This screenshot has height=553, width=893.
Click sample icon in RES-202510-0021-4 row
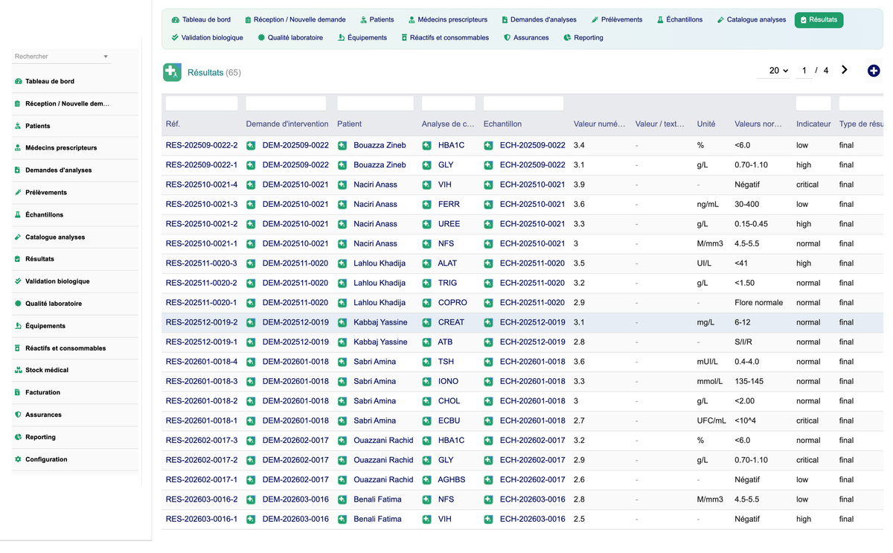488,185
